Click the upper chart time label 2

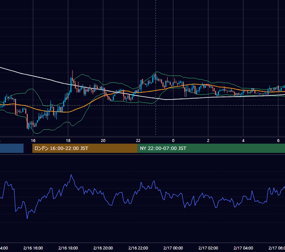(x=208, y=141)
